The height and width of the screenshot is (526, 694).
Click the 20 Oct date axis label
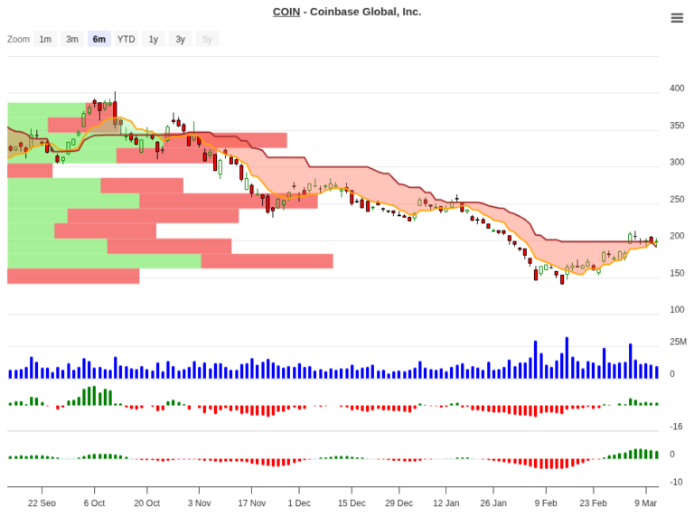pos(147,503)
